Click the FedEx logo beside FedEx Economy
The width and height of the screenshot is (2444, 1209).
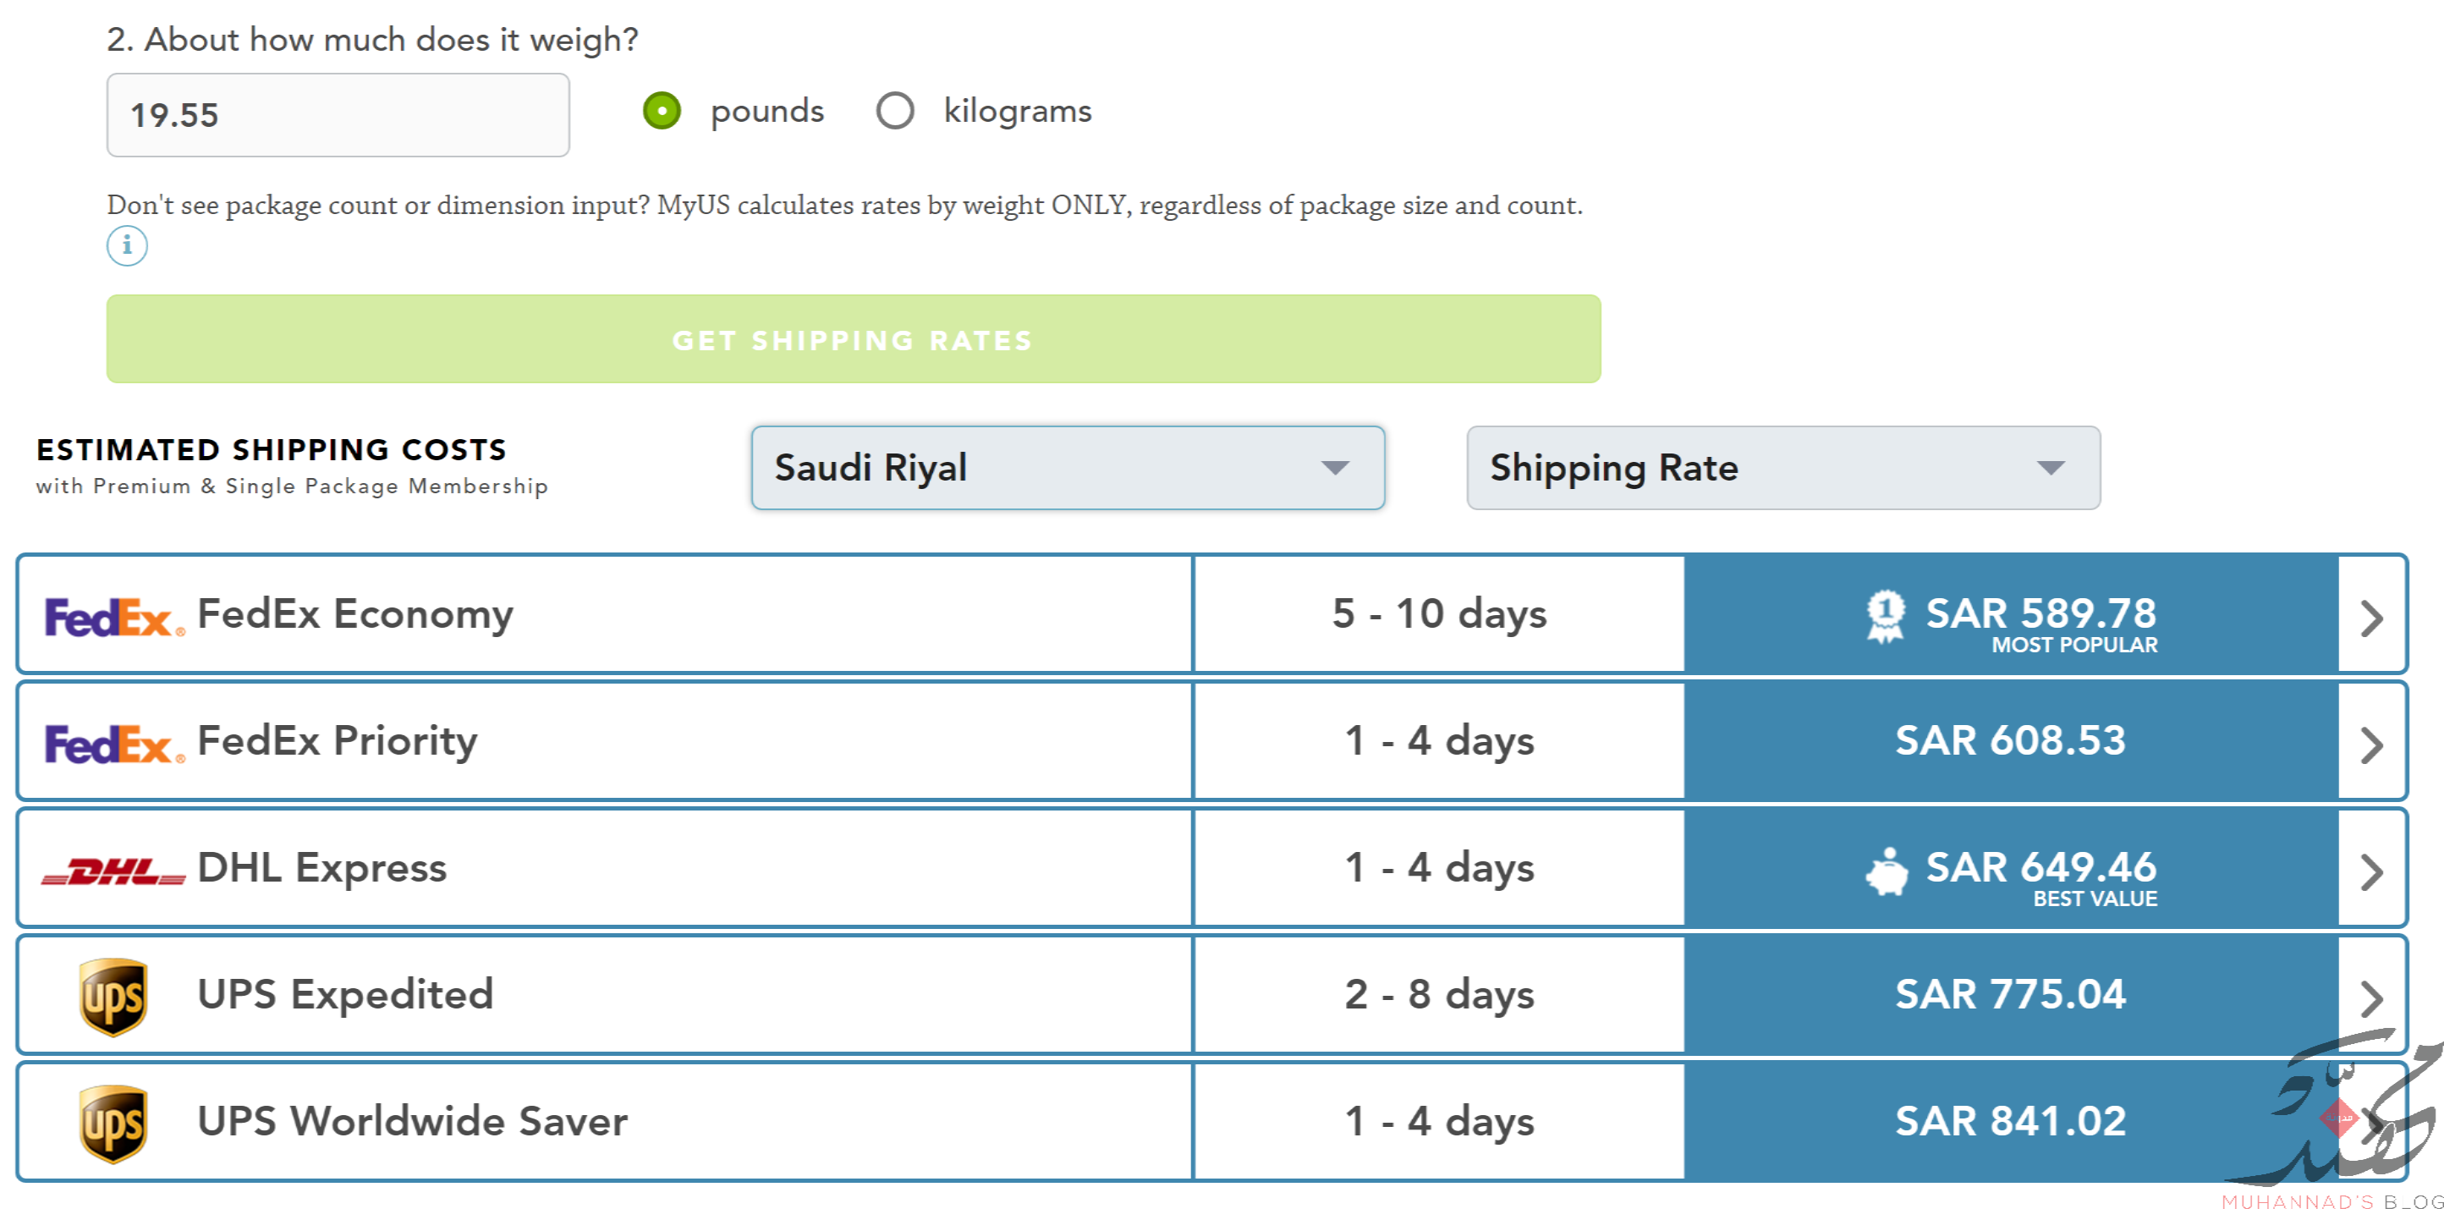[x=114, y=617]
